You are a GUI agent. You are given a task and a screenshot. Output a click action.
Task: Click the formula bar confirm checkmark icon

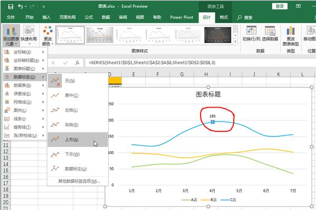click(x=65, y=63)
